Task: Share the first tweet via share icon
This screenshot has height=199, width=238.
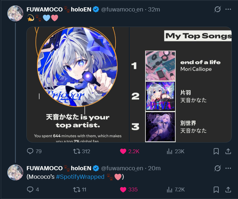Action: (x=228, y=151)
